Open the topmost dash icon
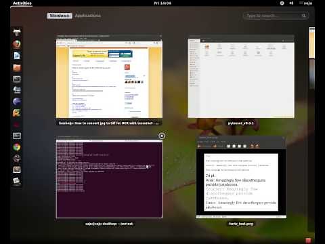The image size is (325, 244). click(17, 33)
